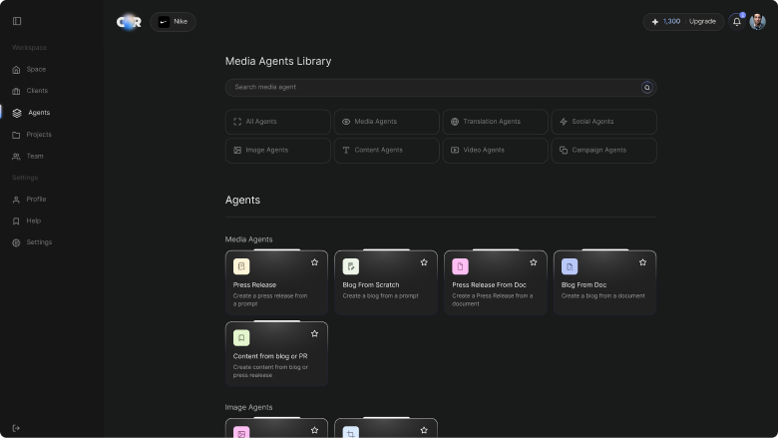
Task: Click the app logo in header
Action: coord(129,22)
